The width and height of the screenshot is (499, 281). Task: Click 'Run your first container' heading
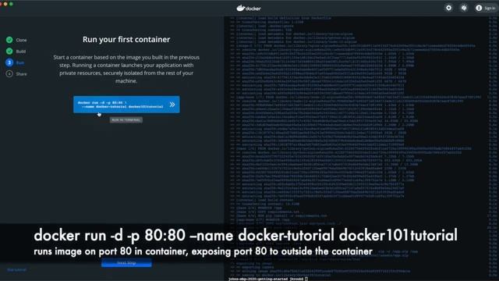tap(126, 40)
